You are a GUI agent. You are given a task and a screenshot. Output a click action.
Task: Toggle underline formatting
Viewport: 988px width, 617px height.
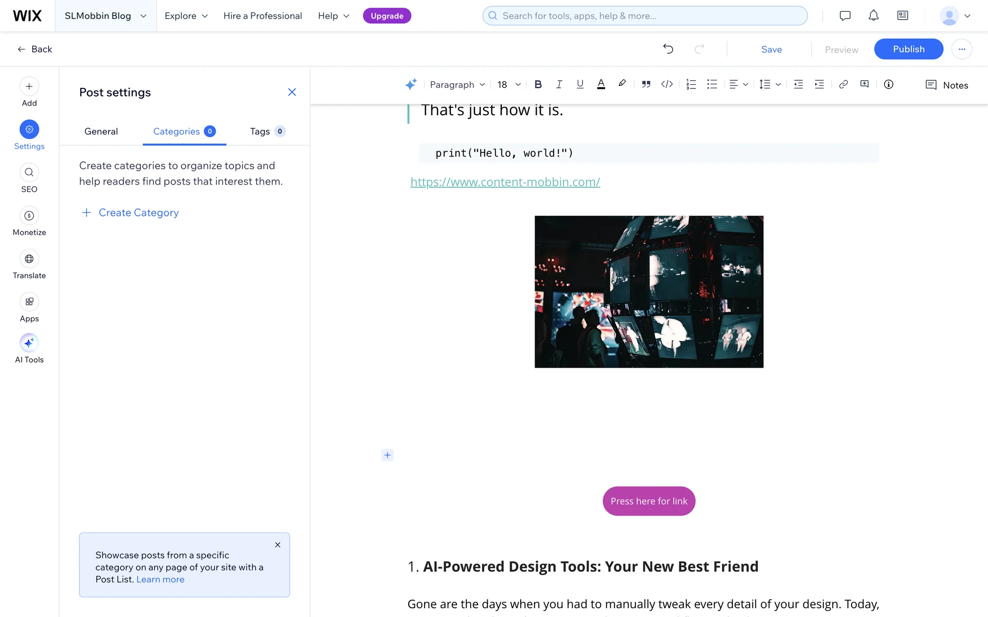[580, 85]
